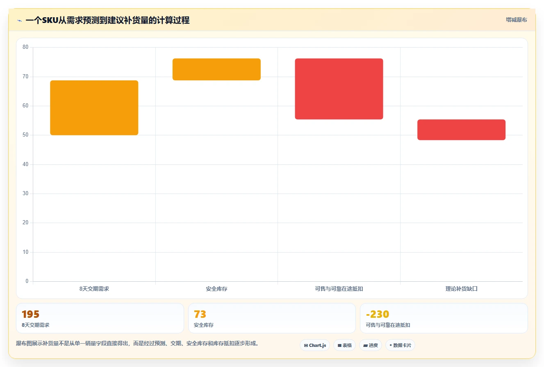Click the y-axis value 70
This screenshot has width=544, height=367.
point(25,77)
